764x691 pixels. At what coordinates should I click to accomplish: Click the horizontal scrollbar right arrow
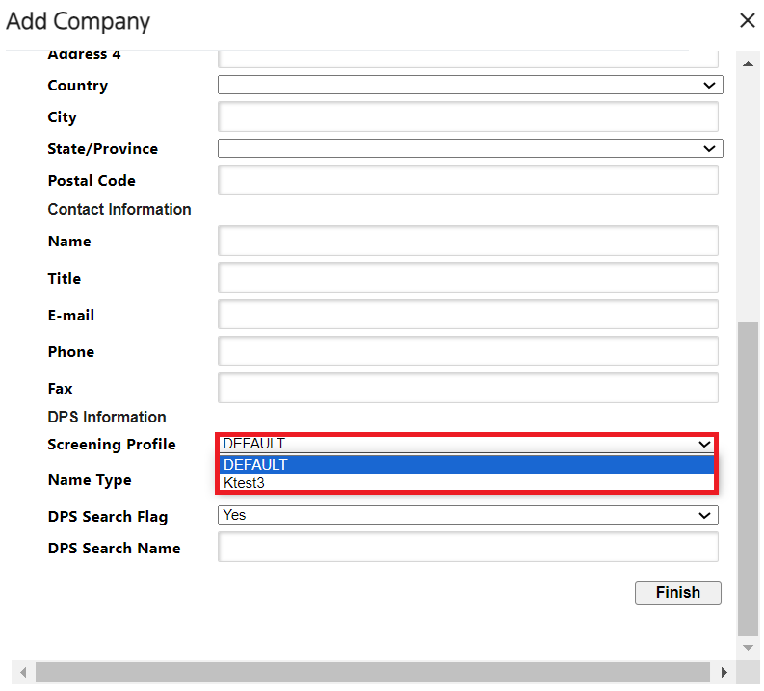(724, 672)
